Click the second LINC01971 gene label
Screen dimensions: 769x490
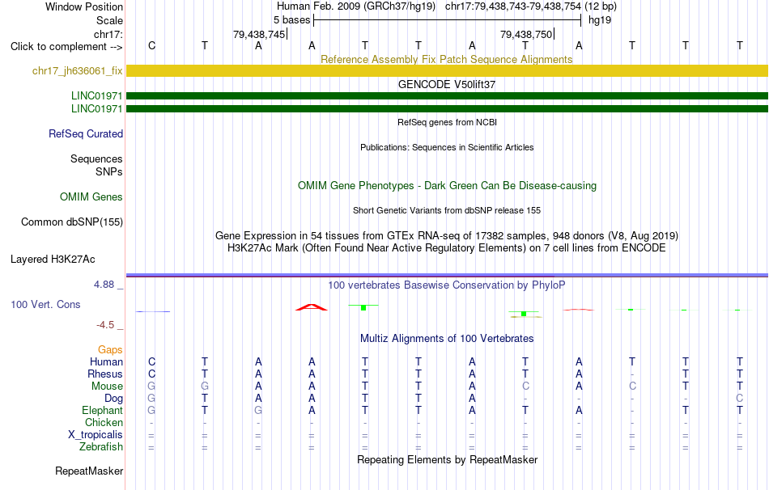point(96,108)
